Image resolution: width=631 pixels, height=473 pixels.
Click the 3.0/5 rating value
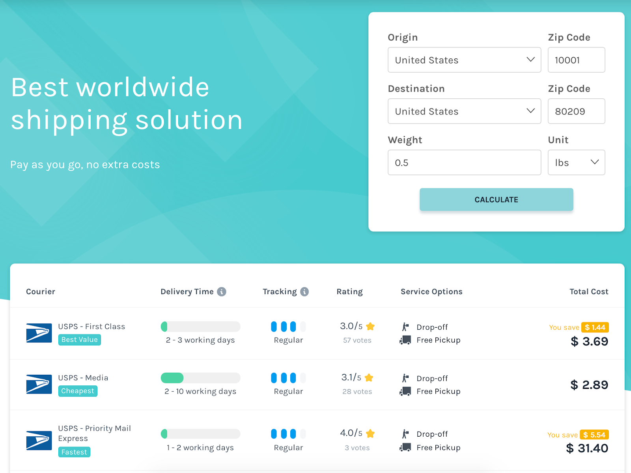coord(351,326)
